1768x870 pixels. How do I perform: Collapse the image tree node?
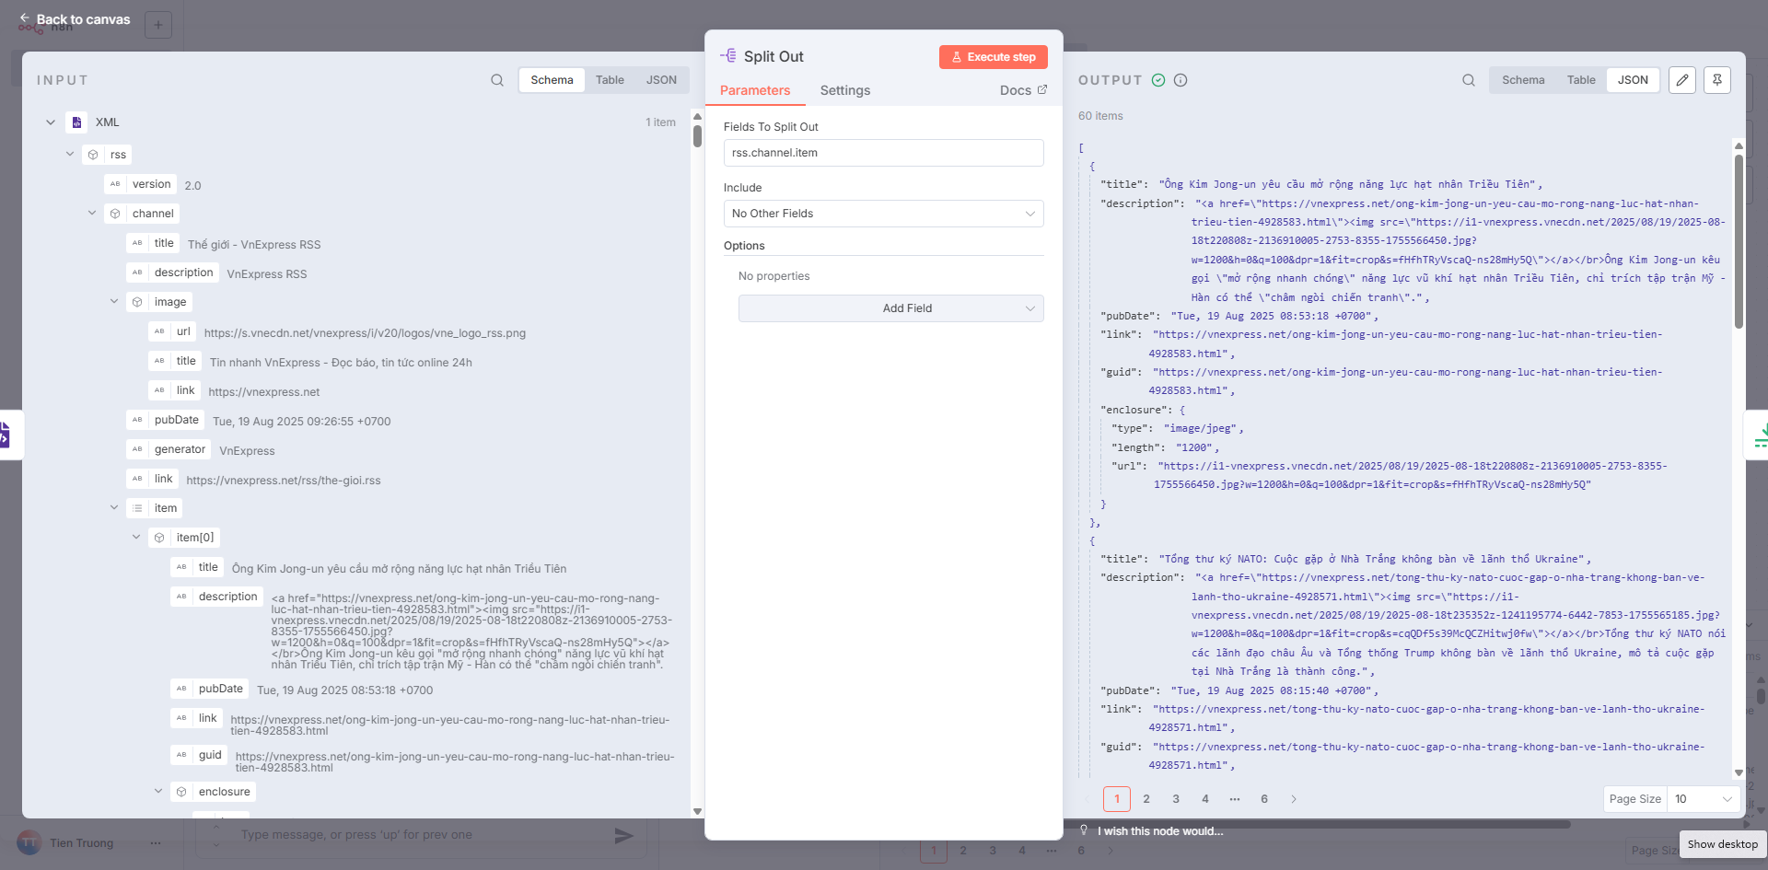tap(114, 301)
